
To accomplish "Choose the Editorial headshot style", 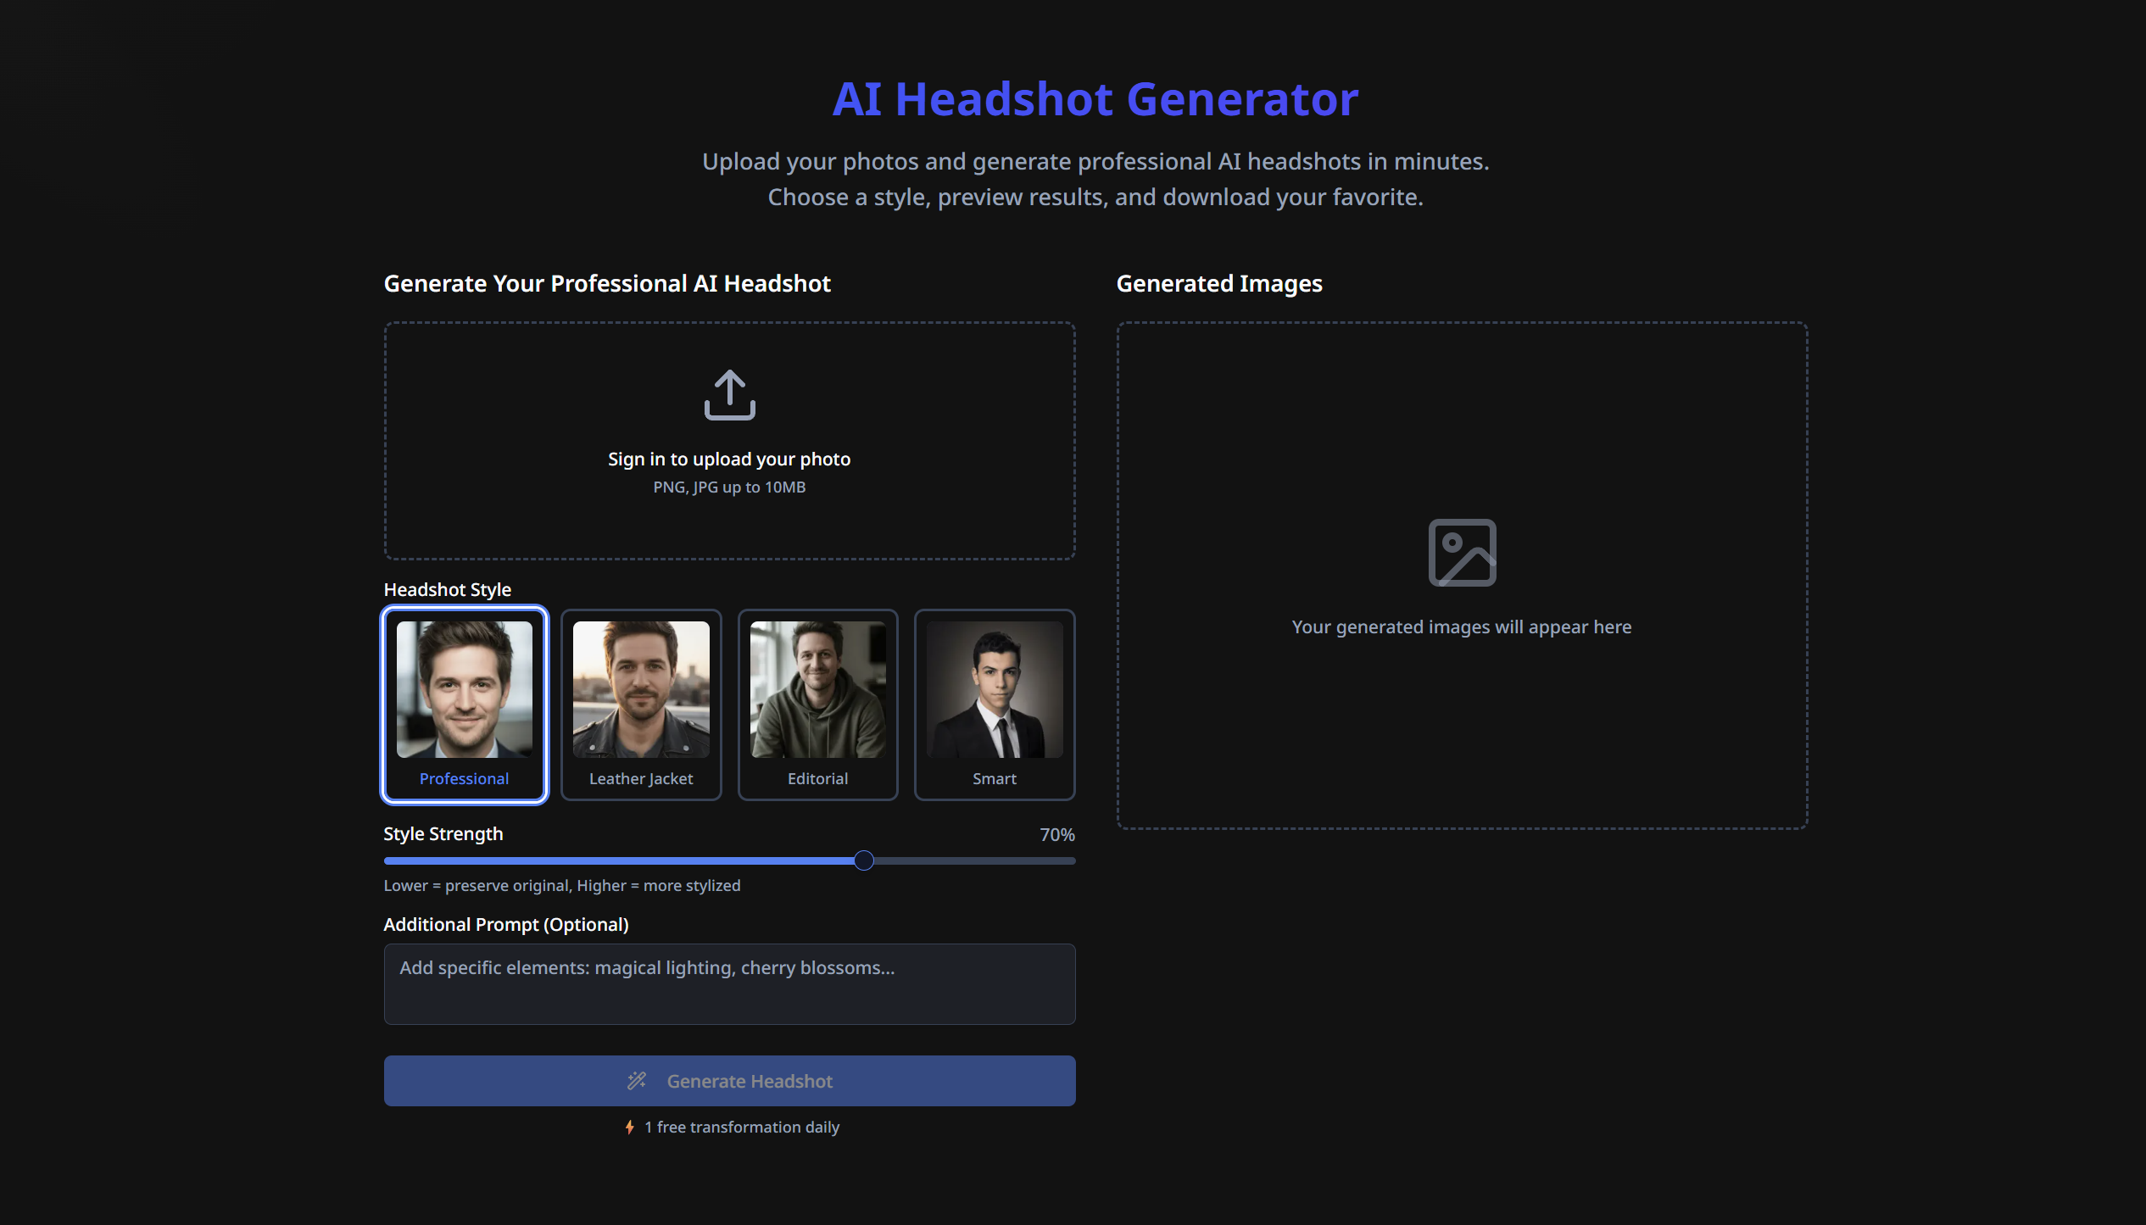I will 817,704.
